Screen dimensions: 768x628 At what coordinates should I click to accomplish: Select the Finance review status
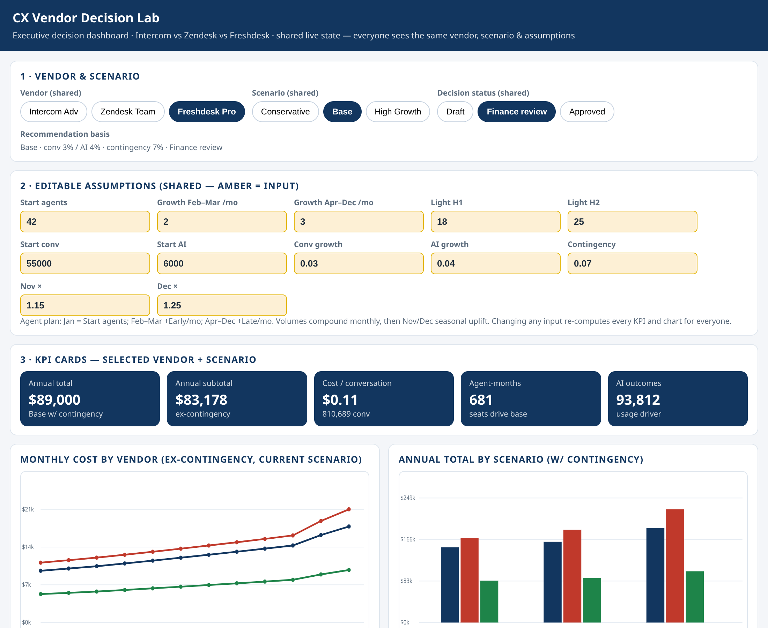516,111
